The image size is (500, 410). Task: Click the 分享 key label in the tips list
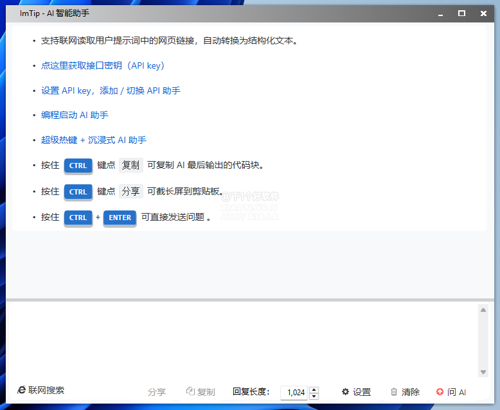pos(130,191)
